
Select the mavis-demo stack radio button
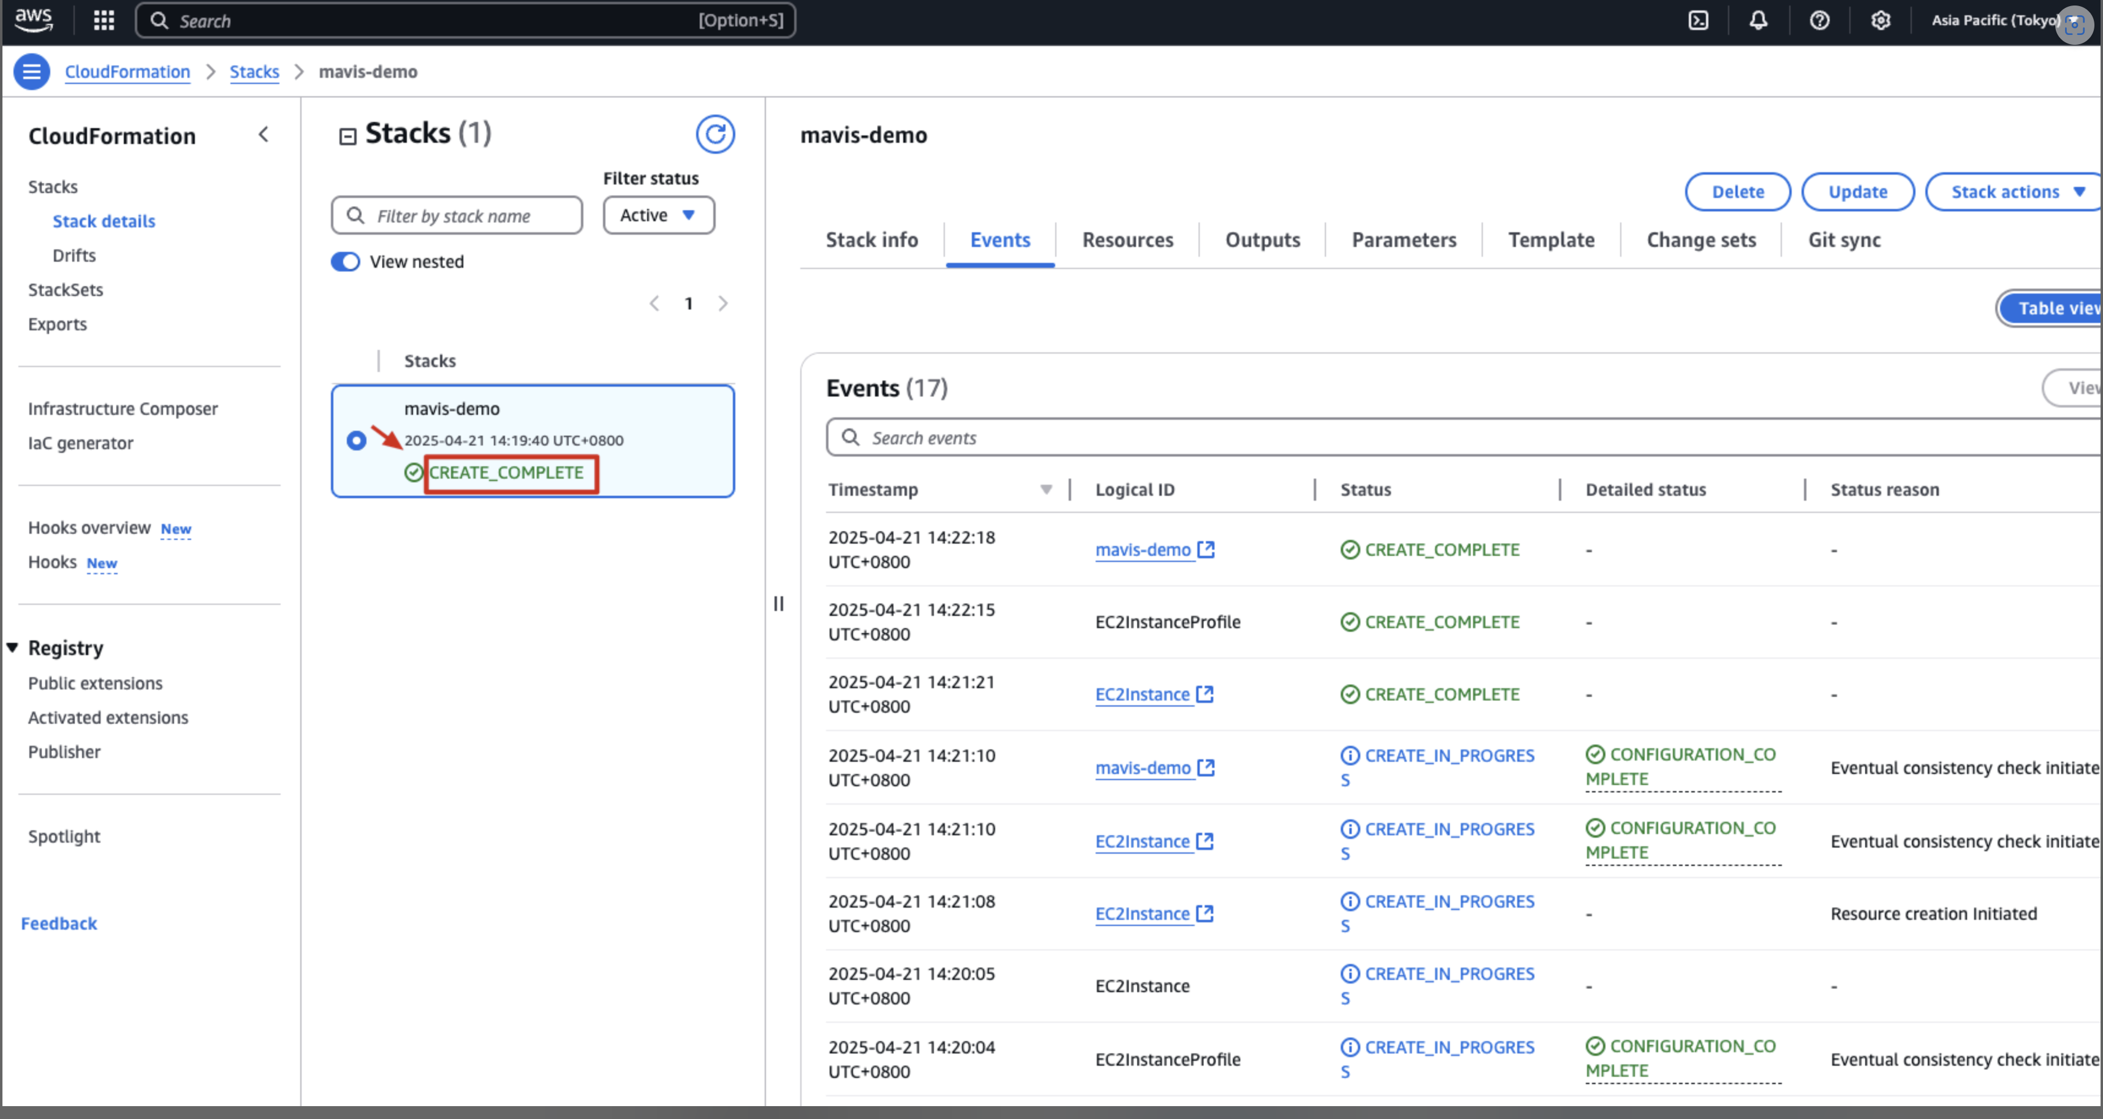coord(356,441)
